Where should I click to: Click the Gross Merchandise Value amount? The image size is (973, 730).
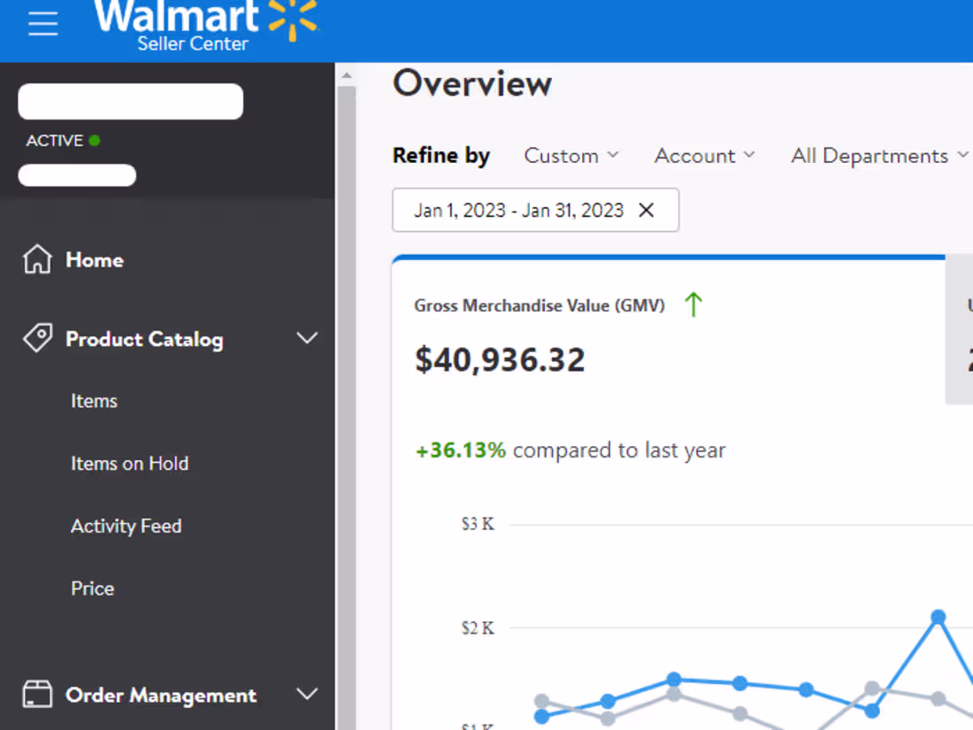coord(500,359)
